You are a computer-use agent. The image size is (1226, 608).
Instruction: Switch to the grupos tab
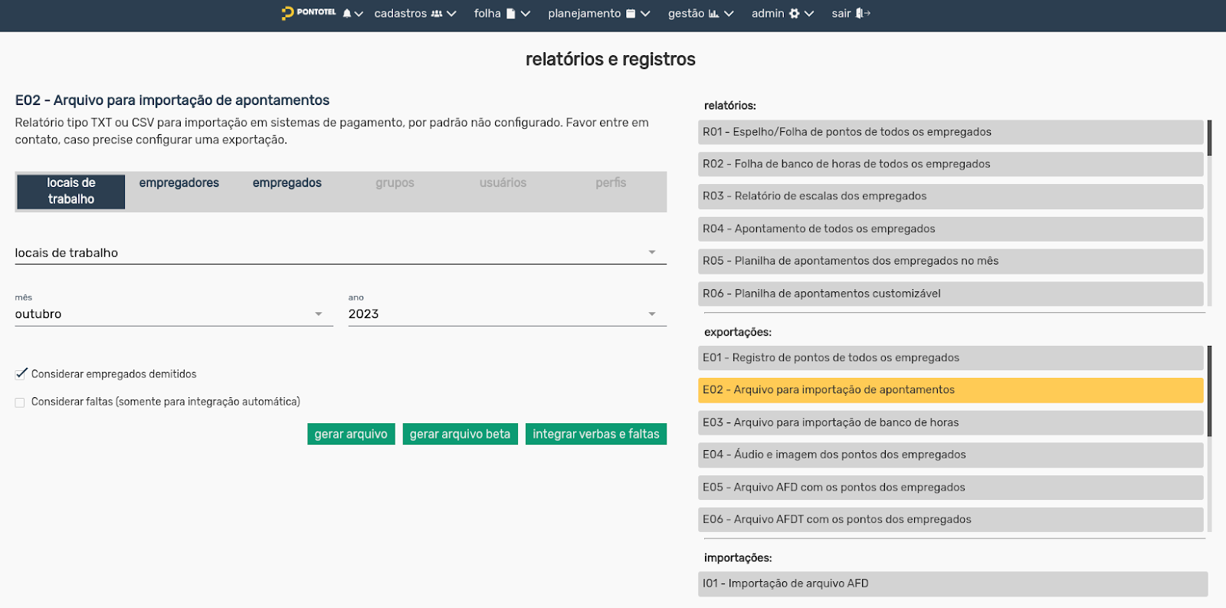coord(395,182)
